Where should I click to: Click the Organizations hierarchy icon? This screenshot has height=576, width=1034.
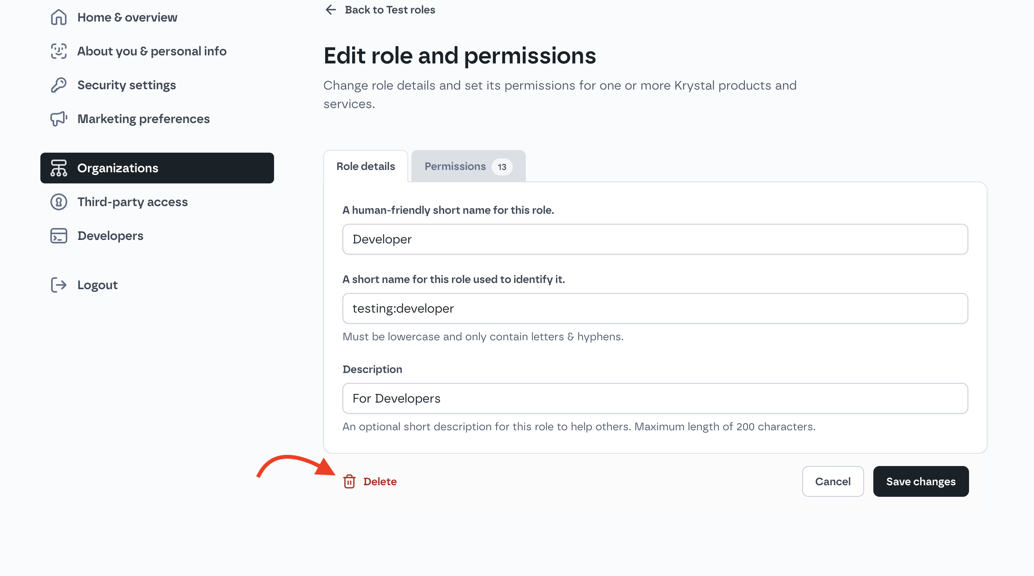click(58, 168)
